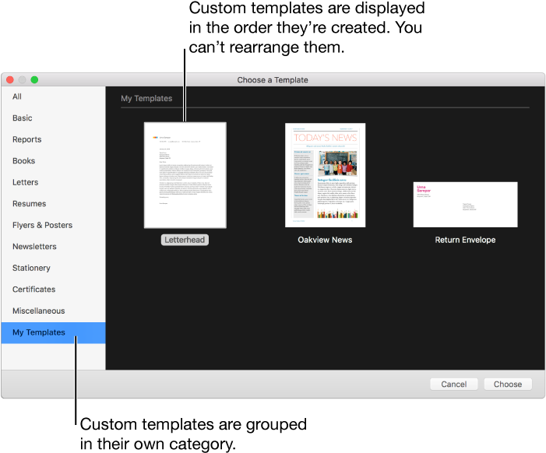Screen dimensions: 546x453
Task: Show Miscellaneous templates
Action: tap(39, 311)
